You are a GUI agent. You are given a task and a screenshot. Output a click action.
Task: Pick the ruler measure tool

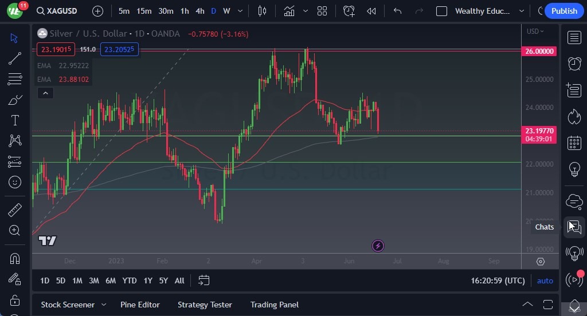(15, 210)
